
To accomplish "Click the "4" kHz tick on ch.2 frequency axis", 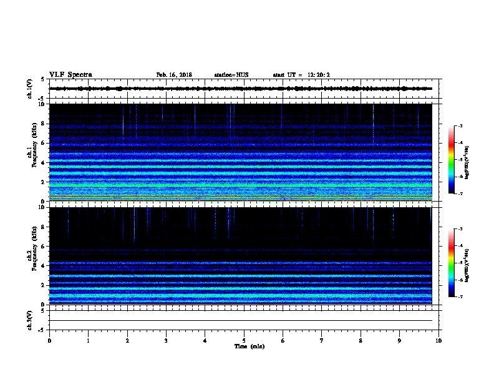I will coord(44,266).
